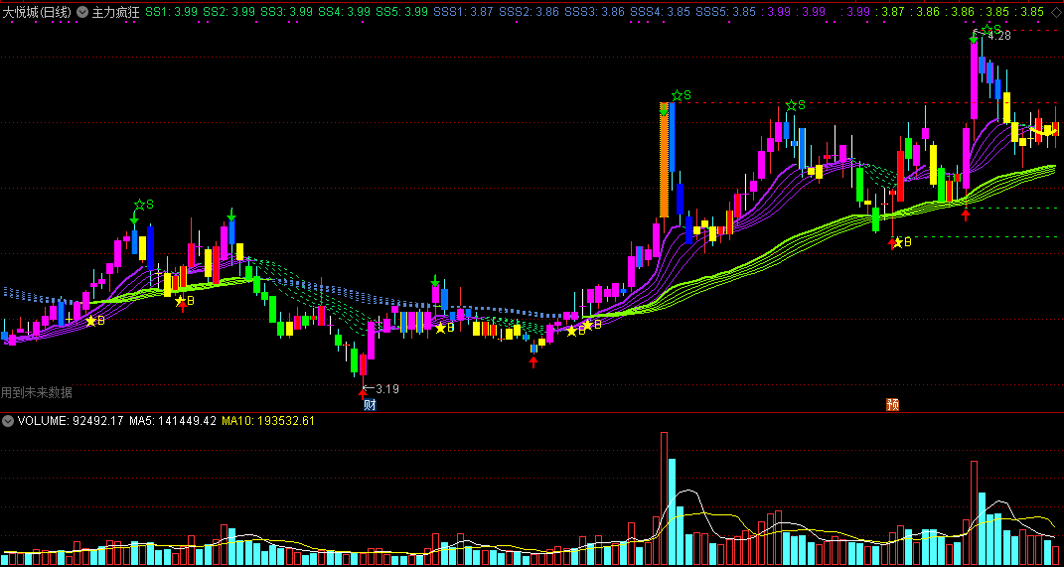Image resolution: width=1064 pixels, height=567 pixels.
Task: Select the rightmost yellow B buy star
Action: click(x=898, y=241)
